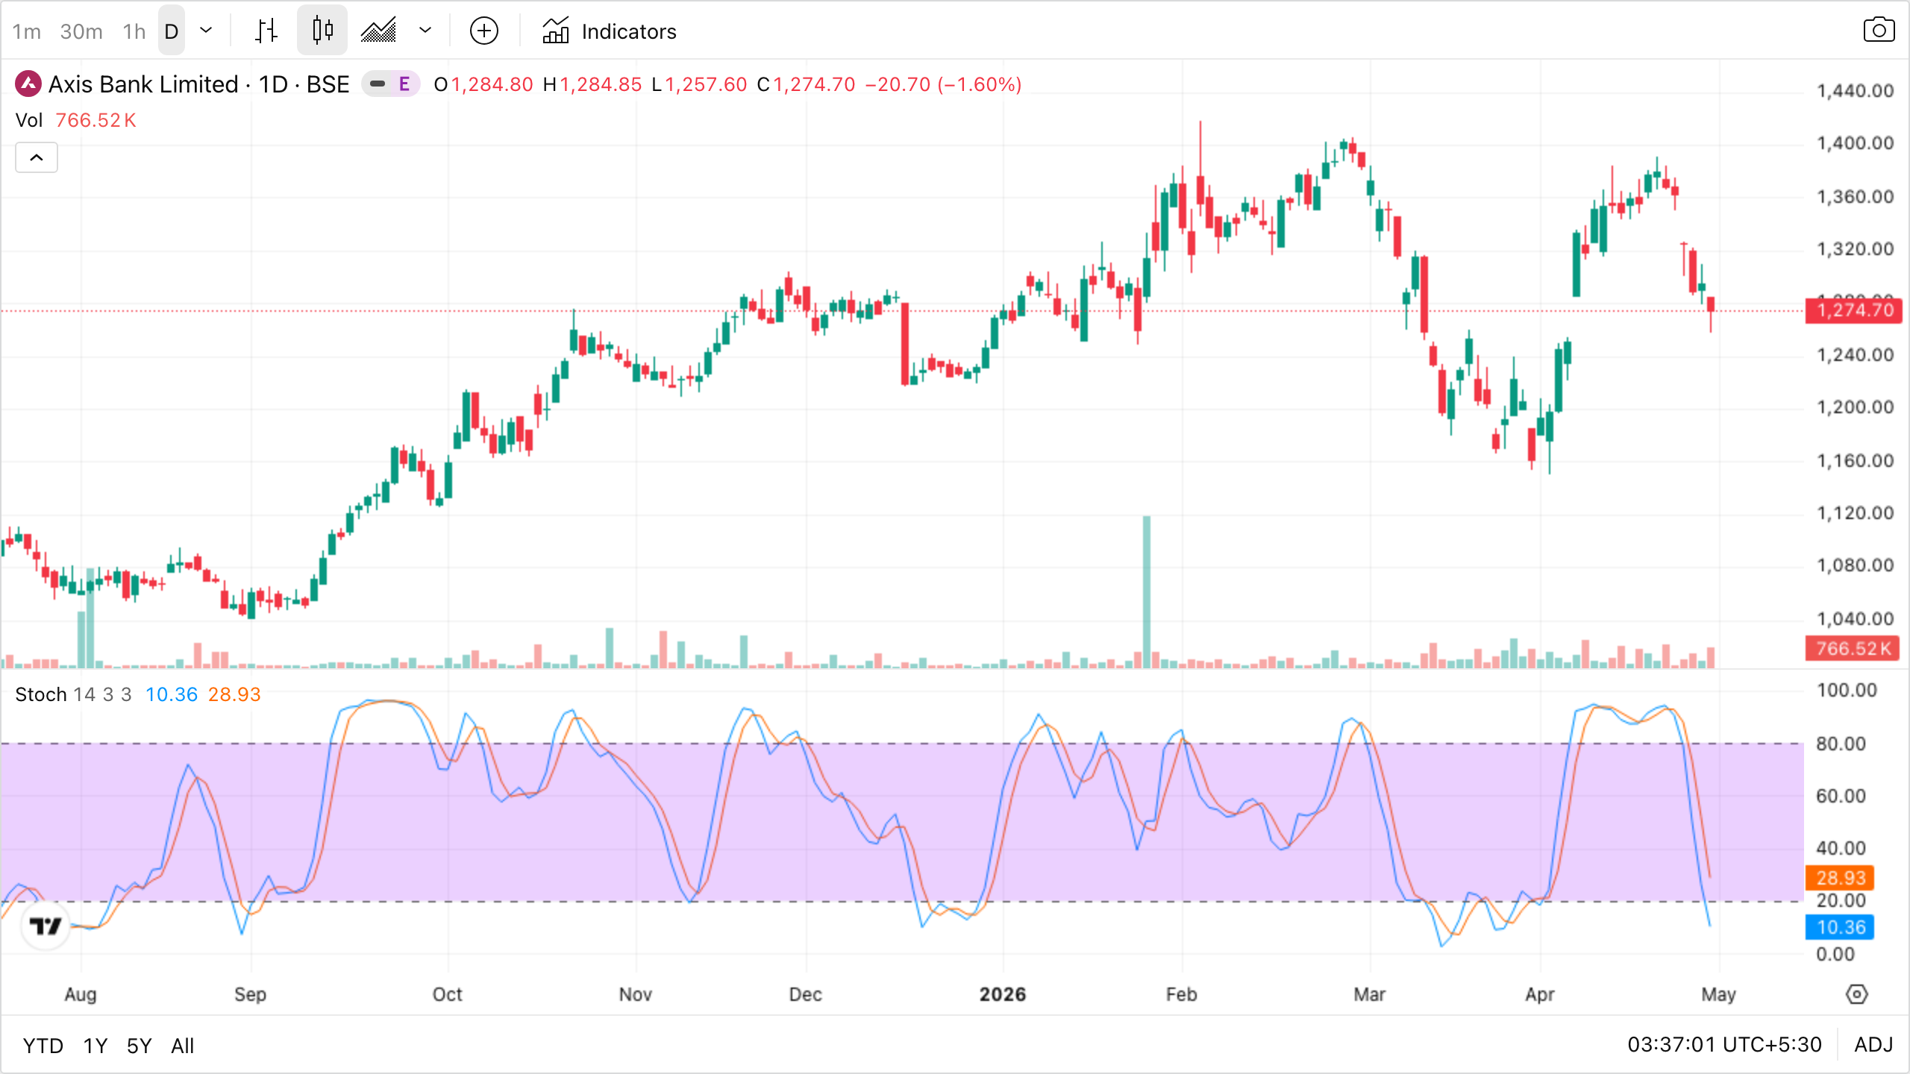Click the 80.00 stochastic axis label
1910x1074 pixels.
pyautogui.click(x=1841, y=744)
